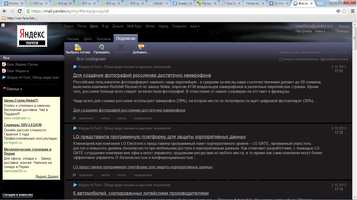Open article Для создания фотографий headline
This screenshot has width=357, height=200.
tap(142, 75)
